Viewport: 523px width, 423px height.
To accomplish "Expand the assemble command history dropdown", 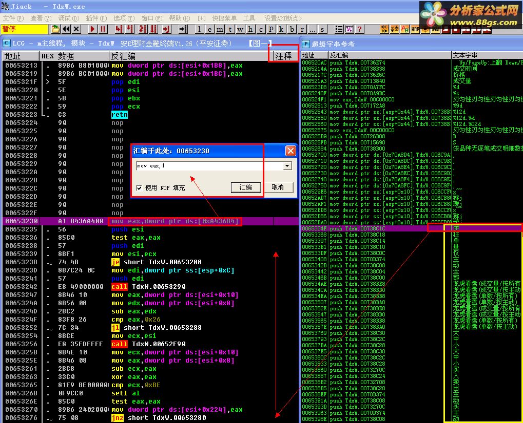I will click(287, 166).
